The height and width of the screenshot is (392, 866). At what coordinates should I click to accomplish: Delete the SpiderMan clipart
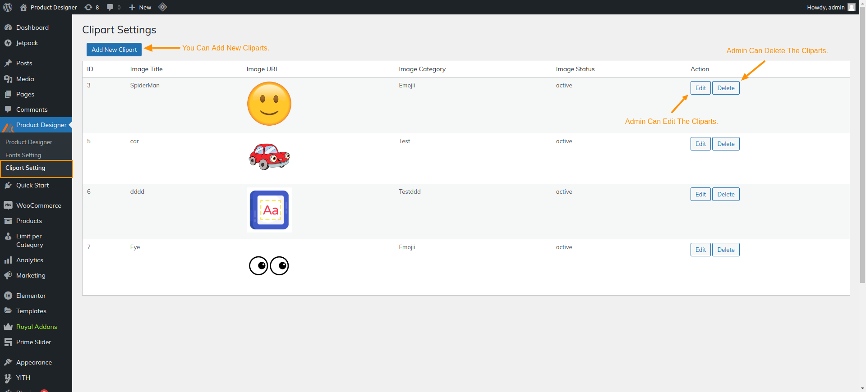(x=726, y=88)
